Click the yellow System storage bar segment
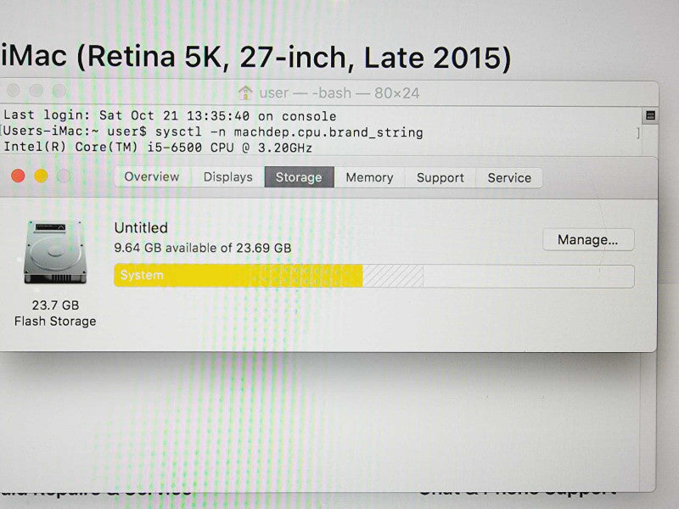The height and width of the screenshot is (509, 679). [x=238, y=276]
